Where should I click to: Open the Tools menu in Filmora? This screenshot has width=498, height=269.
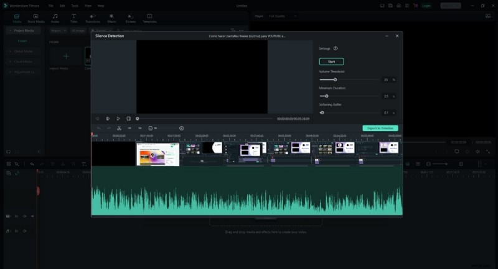click(75, 6)
